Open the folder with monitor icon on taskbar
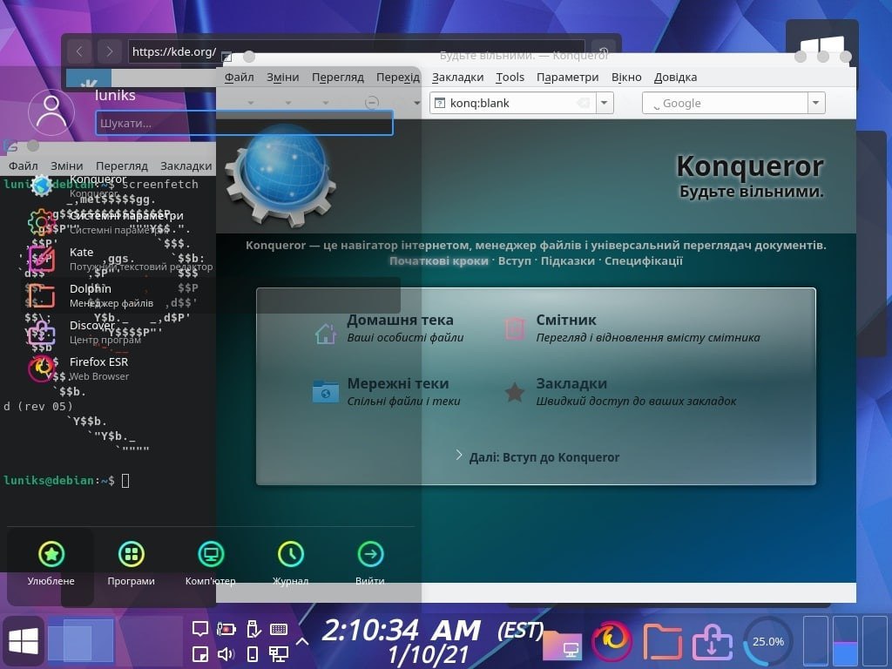The height and width of the screenshot is (669, 892). [562, 644]
